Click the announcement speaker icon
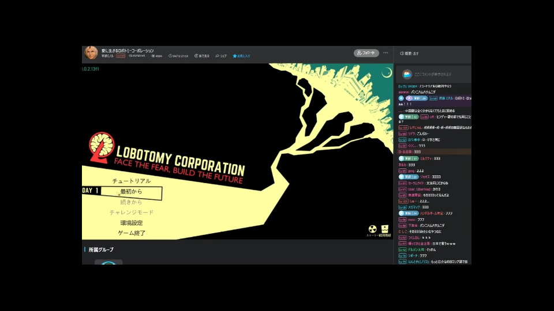Screen dimensions: 554x311 [x=402, y=54]
